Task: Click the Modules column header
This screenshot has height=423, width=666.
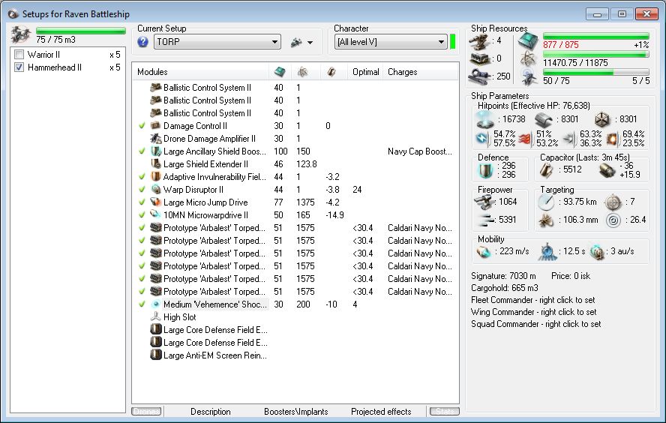Action: click(152, 72)
